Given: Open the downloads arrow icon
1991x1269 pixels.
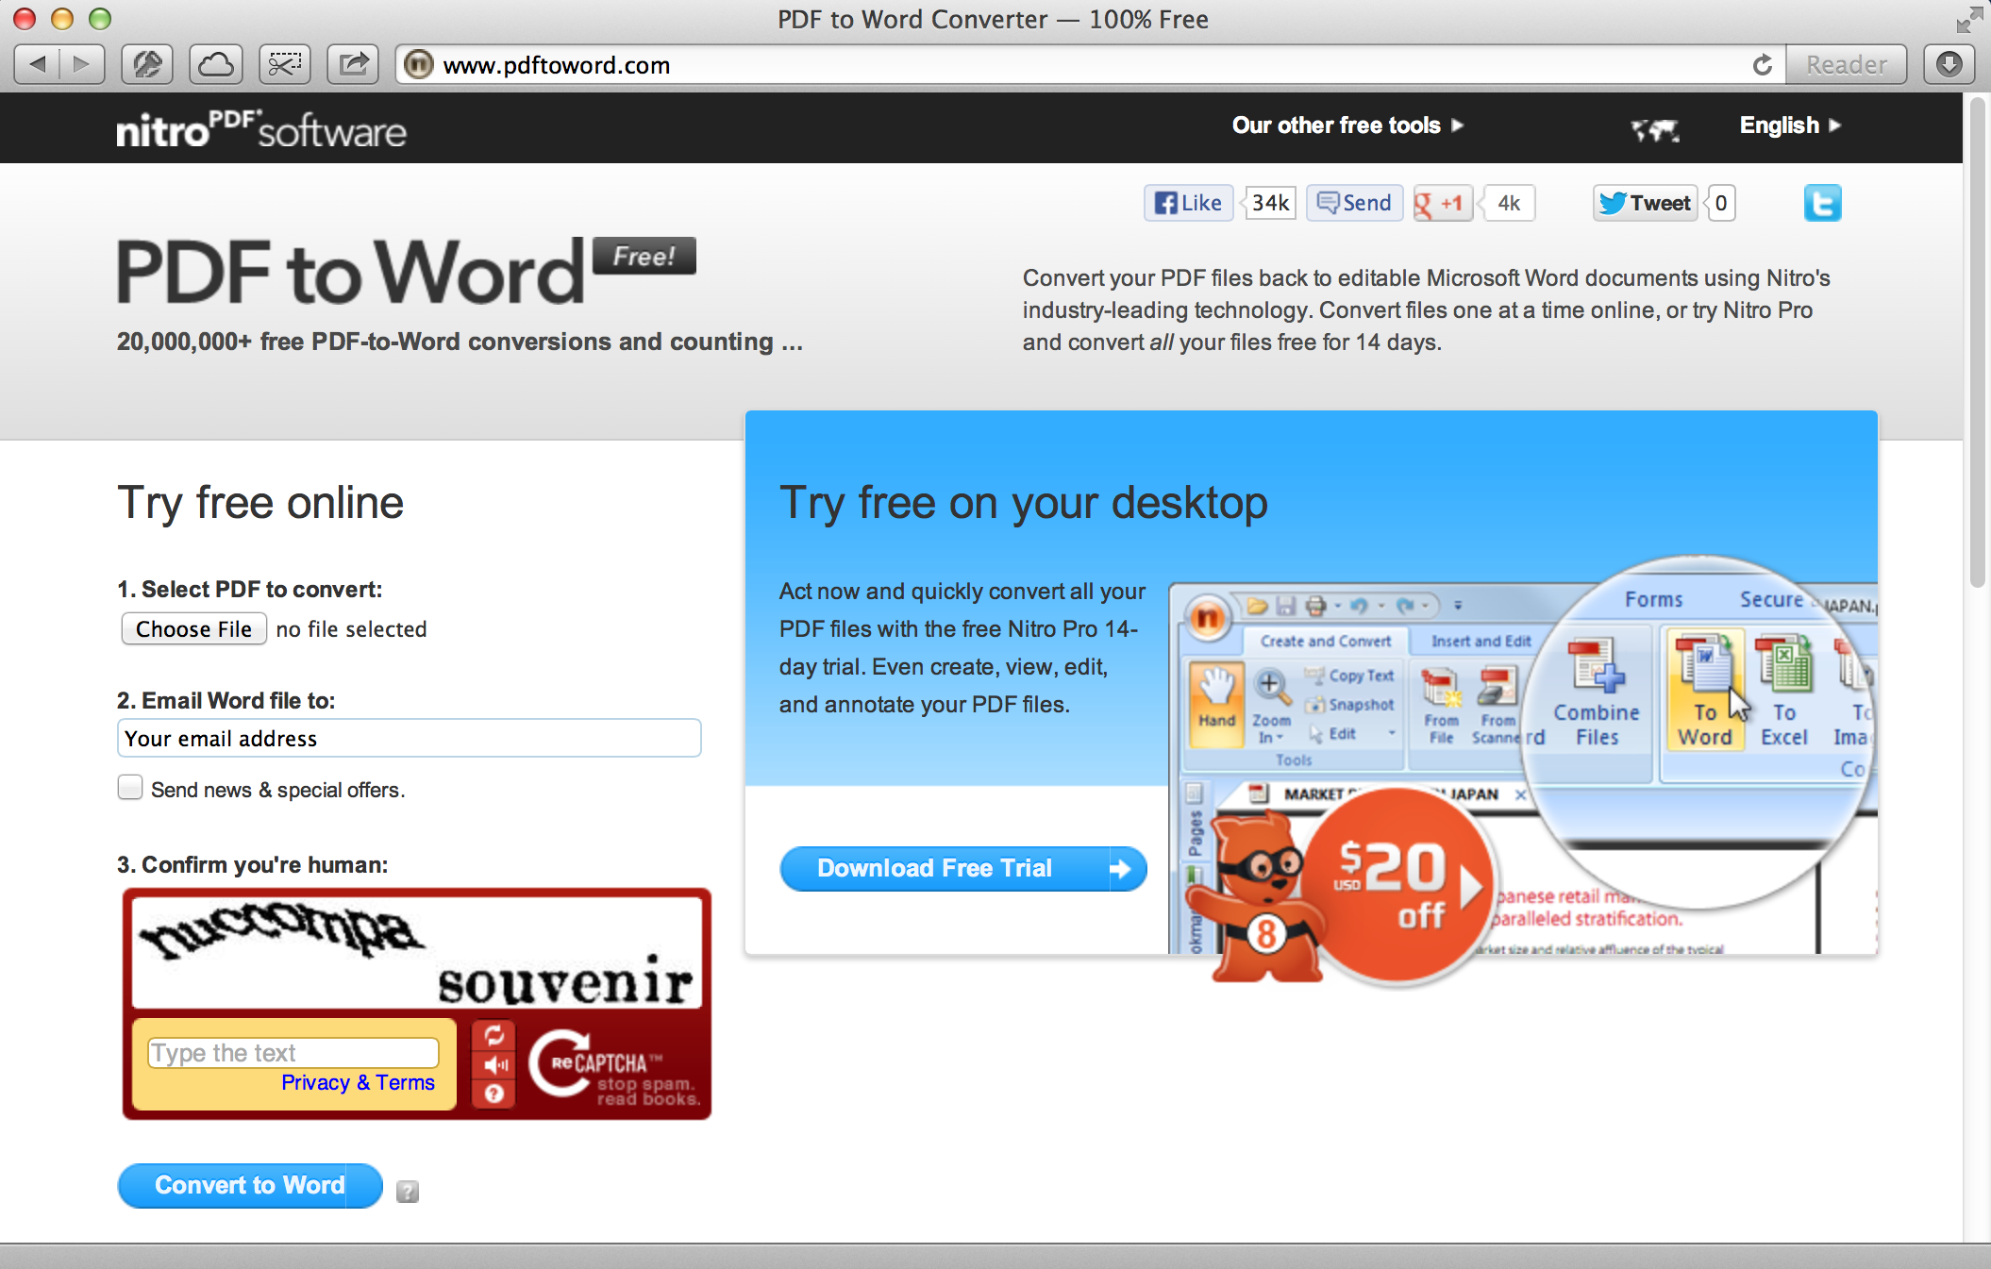Looking at the screenshot, I should (1949, 64).
